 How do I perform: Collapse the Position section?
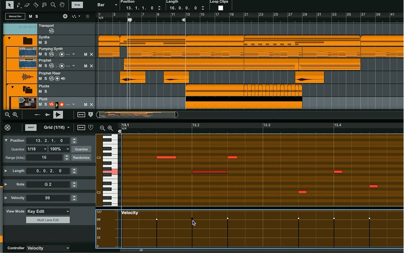pos(6,141)
